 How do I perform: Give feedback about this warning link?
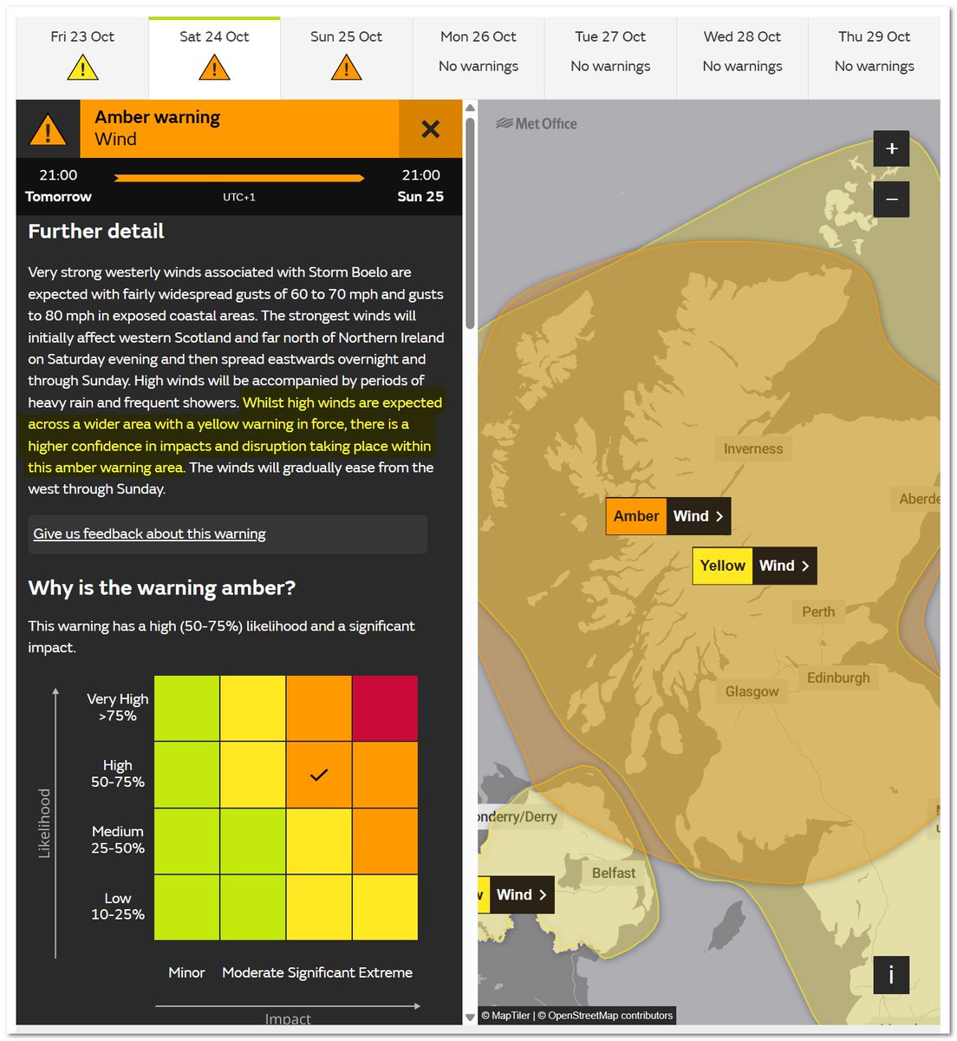(x=149, y=534)
